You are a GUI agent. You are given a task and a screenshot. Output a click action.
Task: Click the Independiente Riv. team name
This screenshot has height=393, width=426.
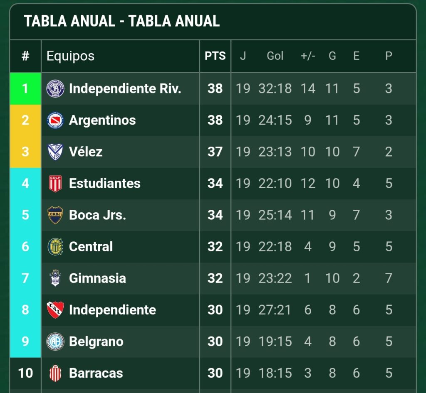click(125, 88)
